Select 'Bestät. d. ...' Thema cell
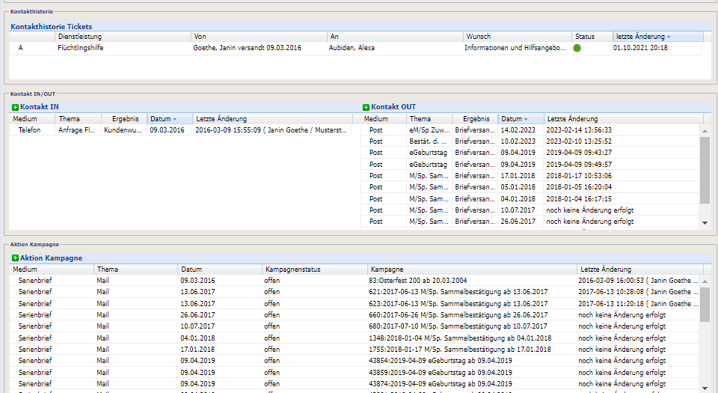Viewport: 718px width, 393px height. click(428, 141)
